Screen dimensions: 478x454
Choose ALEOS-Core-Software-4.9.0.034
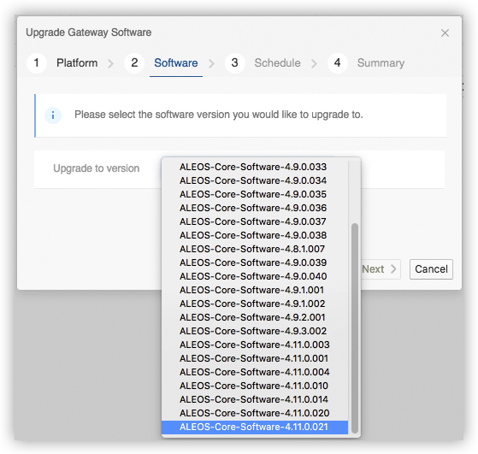[x=255, y=180]
